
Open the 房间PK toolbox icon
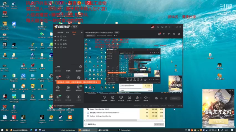[x=68, y=88]
